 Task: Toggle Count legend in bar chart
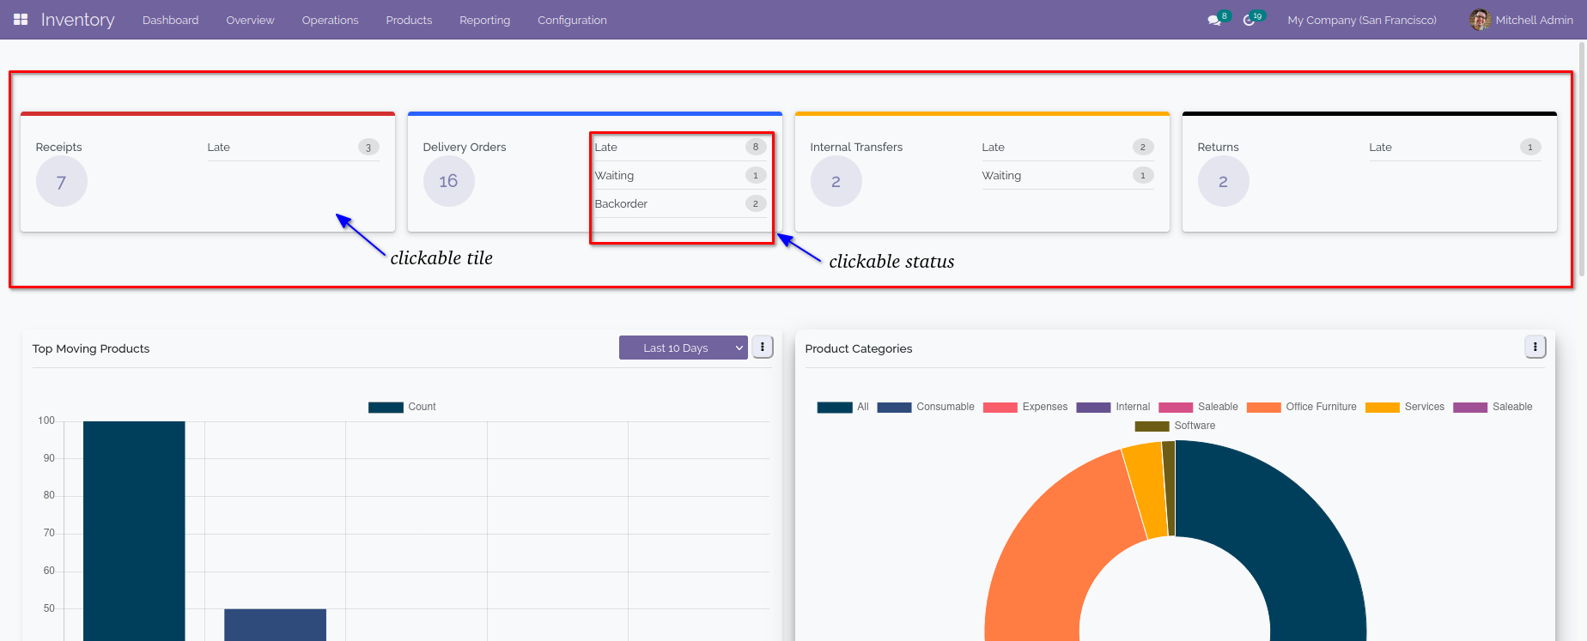pyautogui.click(x=402, y=407)
